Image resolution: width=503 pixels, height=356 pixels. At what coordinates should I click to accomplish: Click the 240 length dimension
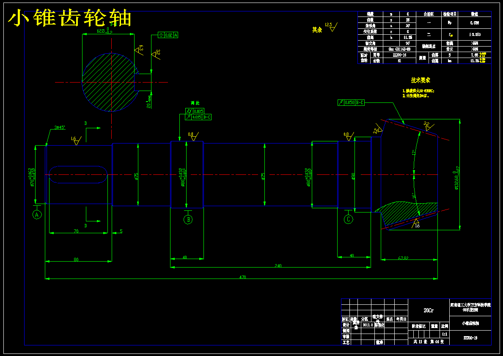(x=278, y=265)
